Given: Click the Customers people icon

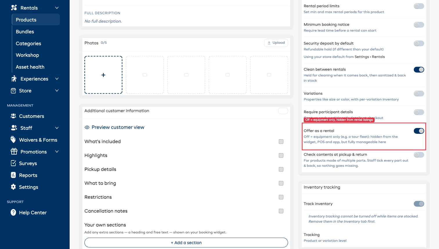Looking at the screenshot, I should point(13,116).
